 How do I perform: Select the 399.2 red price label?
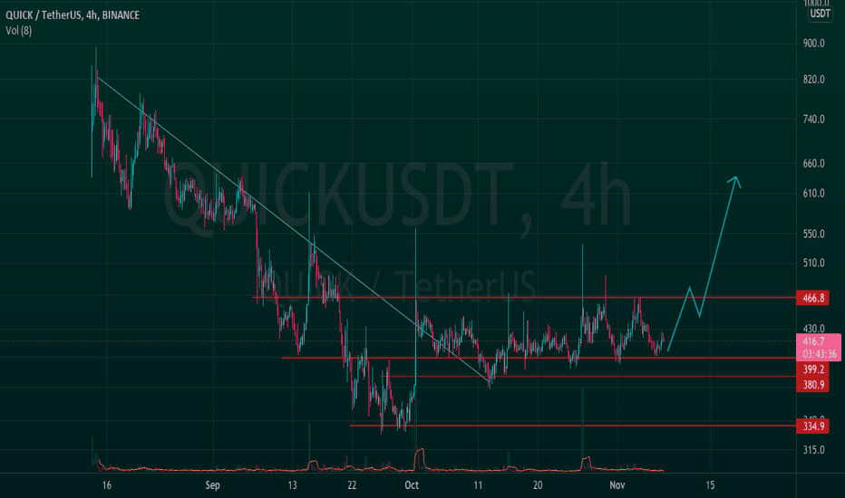pyautogui.click(x=812, y=369)
